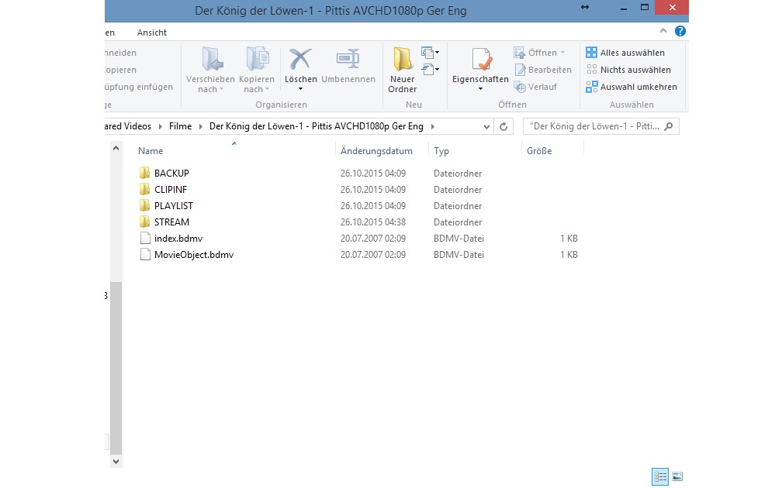Click the STREAM date 26.10.2015 04:38
Image resolution: width=782 pixels, height=488 pixels.
click(373, 222)
